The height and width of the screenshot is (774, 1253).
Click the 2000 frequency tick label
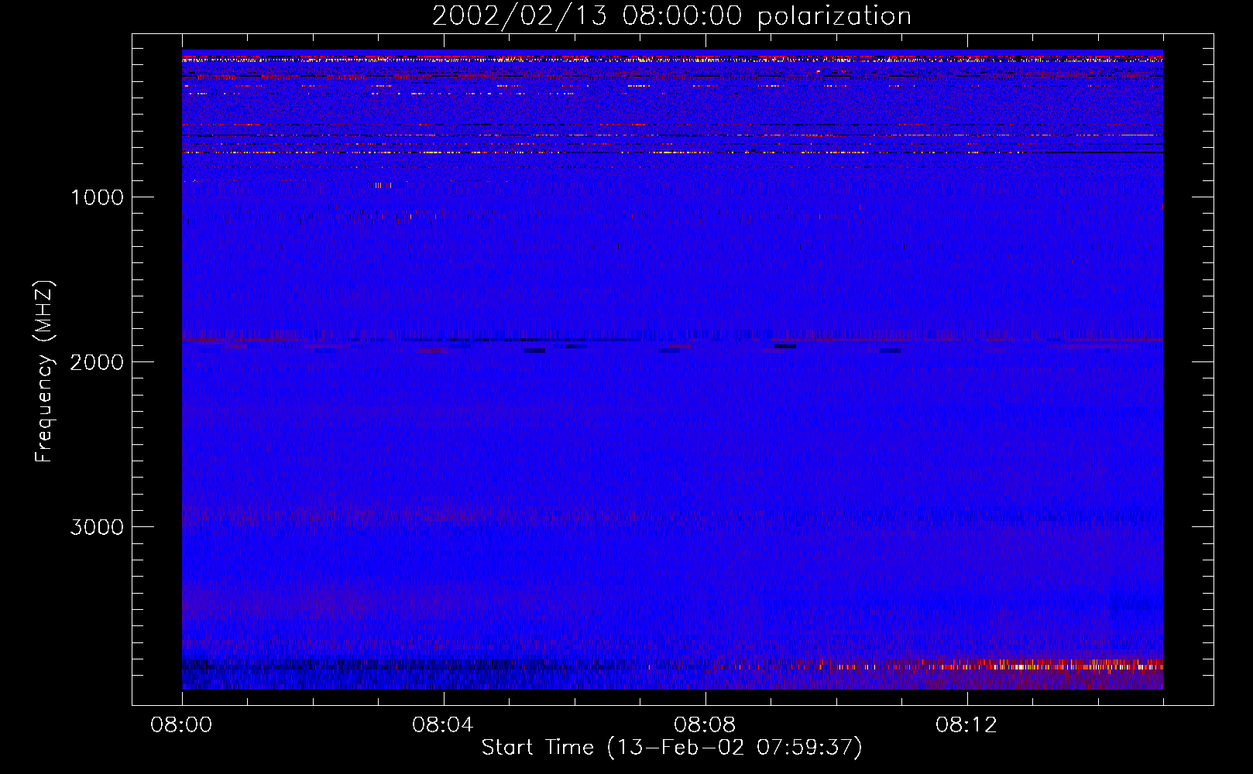97,362
